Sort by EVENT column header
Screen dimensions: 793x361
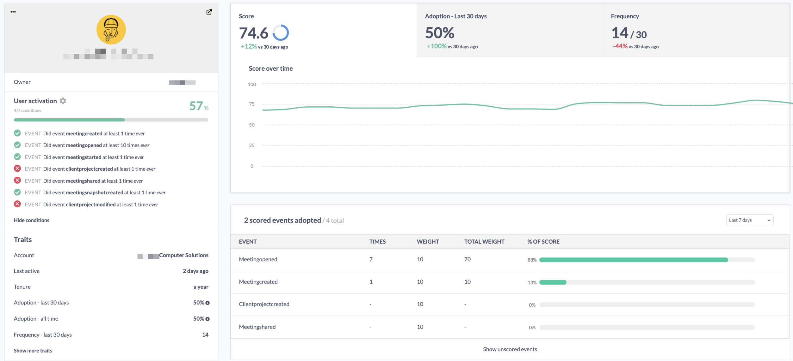(248, 242)
